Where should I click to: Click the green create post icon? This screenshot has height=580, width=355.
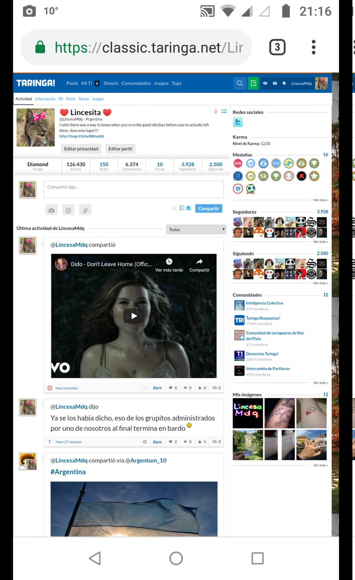coord(253,83)
